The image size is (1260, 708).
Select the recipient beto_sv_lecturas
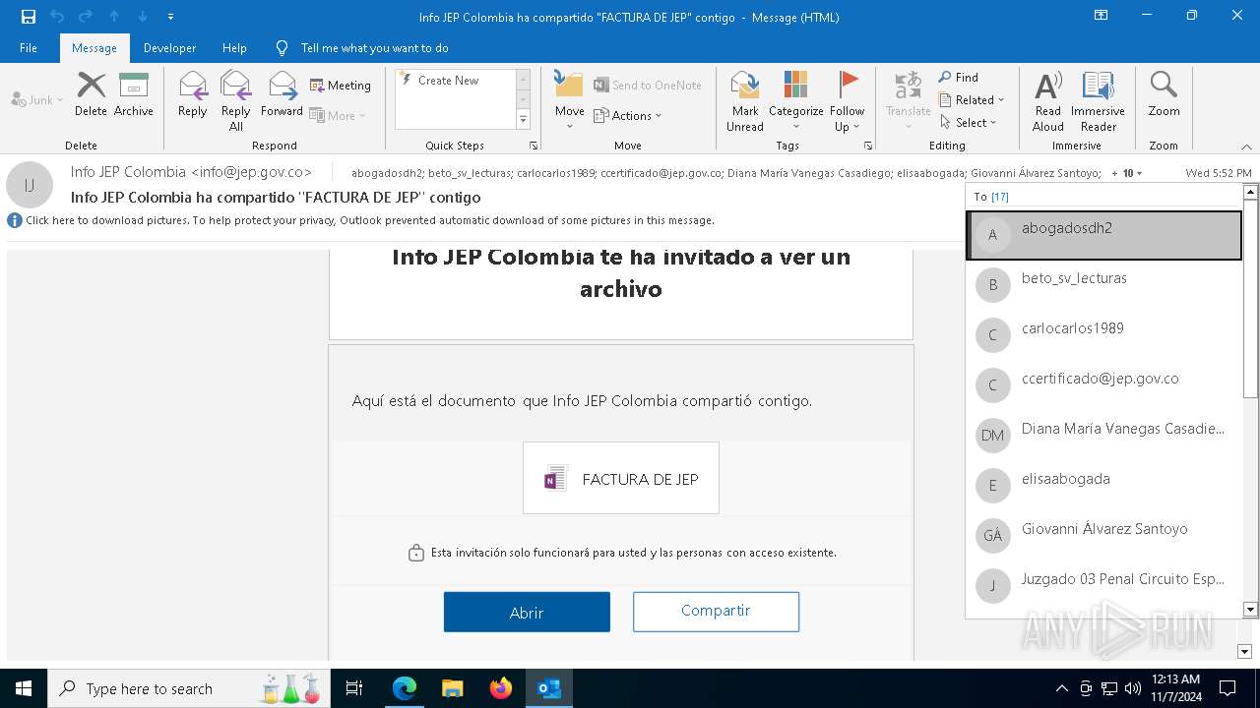click(x=1104, y=285)
